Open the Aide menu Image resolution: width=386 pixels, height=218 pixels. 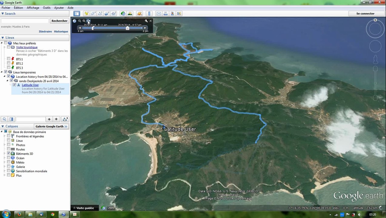tap(70, 8)
